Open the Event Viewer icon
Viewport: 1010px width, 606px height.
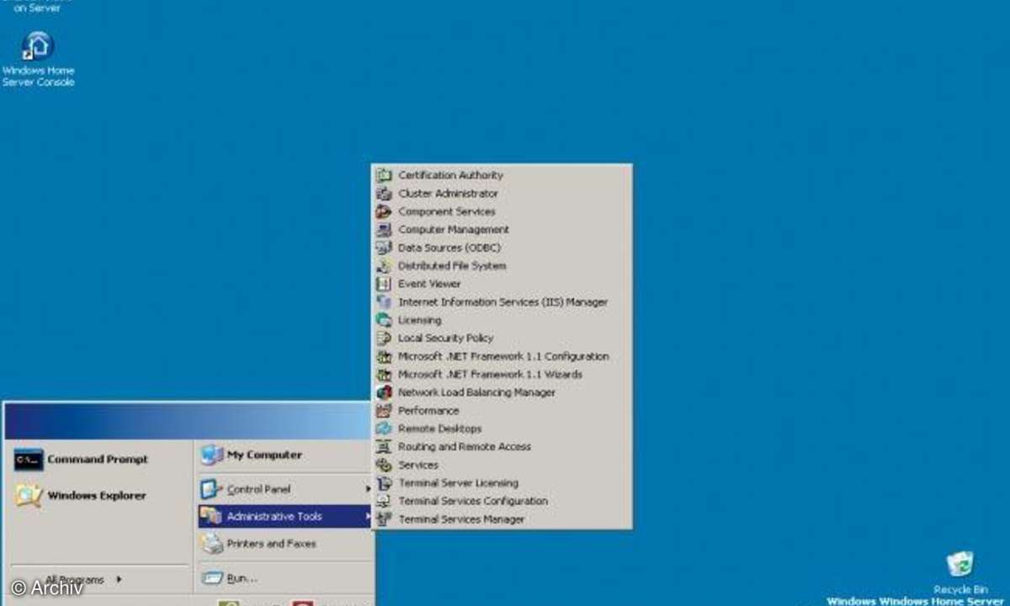click(x=384, y=284)
